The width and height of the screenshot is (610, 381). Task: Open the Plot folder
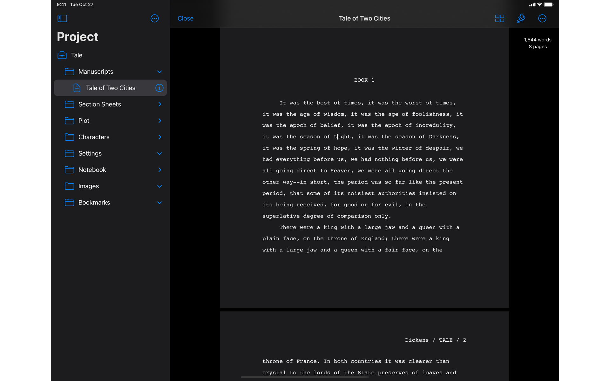coord(110,121)
